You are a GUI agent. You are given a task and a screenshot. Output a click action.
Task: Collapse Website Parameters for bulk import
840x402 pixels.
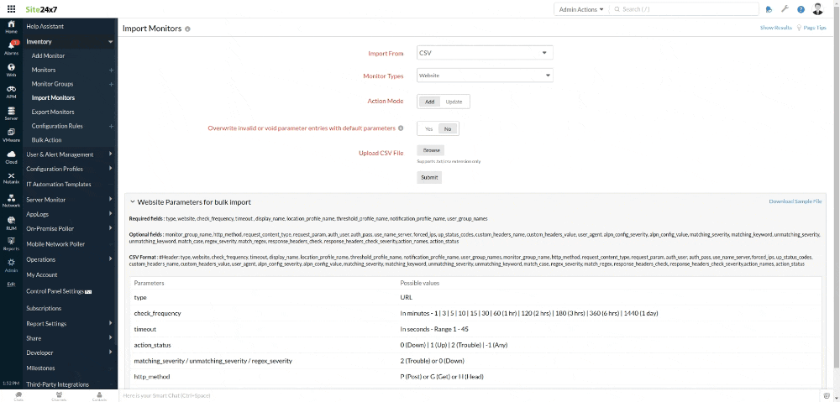coord(131,202)
